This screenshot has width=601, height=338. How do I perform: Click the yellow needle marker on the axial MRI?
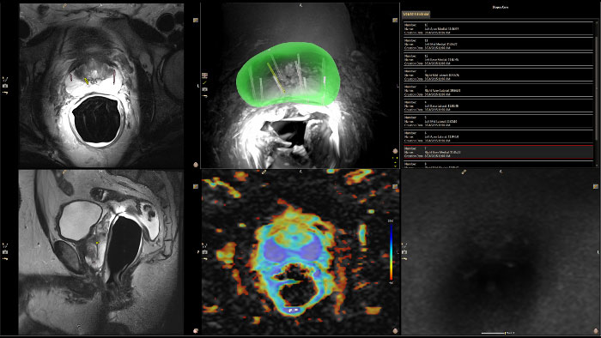(87, 81)
